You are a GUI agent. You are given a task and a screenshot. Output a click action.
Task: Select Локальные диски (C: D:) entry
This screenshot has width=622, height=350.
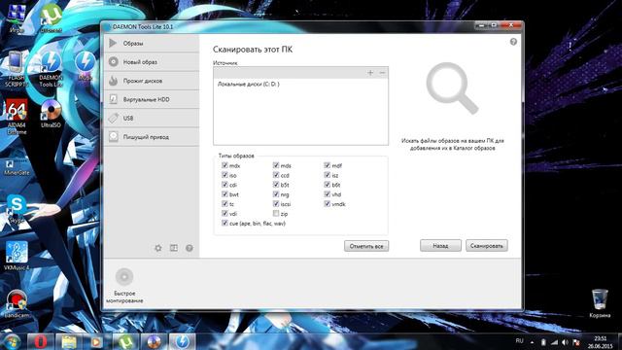(x=249, y=85)
